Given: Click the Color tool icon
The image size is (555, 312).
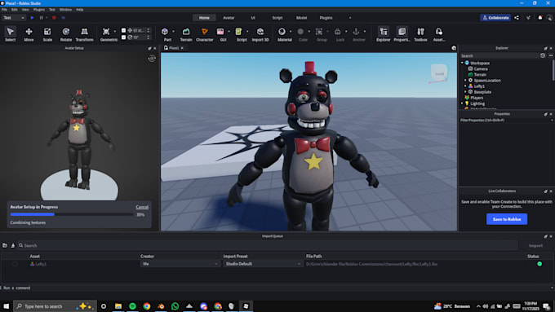Looking at the screenshot, I should point(300,32).
